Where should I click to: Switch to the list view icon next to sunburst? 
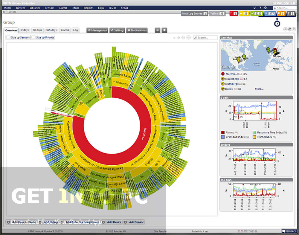click(164, 30)
